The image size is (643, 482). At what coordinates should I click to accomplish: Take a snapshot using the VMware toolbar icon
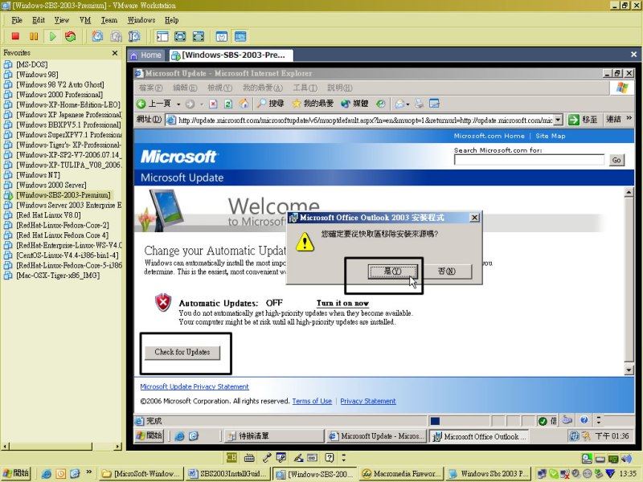tap(97, 36)
